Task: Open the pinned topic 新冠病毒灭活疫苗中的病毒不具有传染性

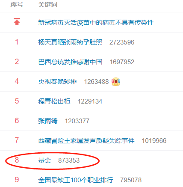Action: 96,23
